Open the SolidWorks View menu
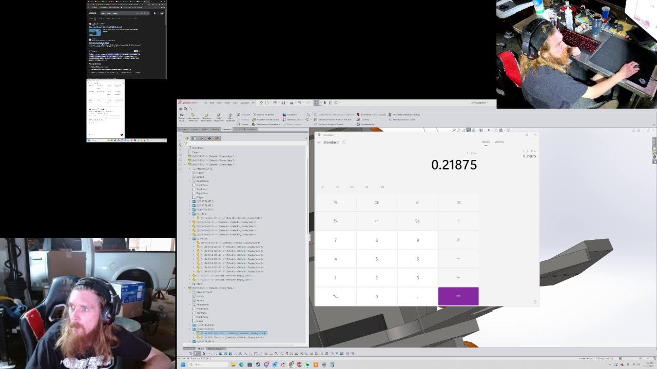Viewport: 657px width, 369px height. [219, 102]
